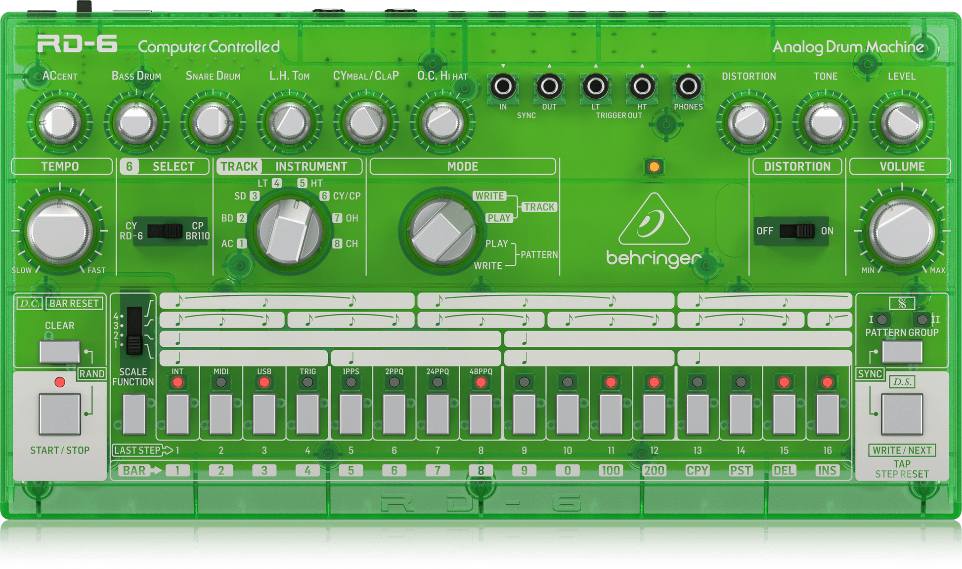The height and width of the screenshot is (569, 962).
Task: Plug into the PHONES output jack
Action: click(x=687, y=86)
